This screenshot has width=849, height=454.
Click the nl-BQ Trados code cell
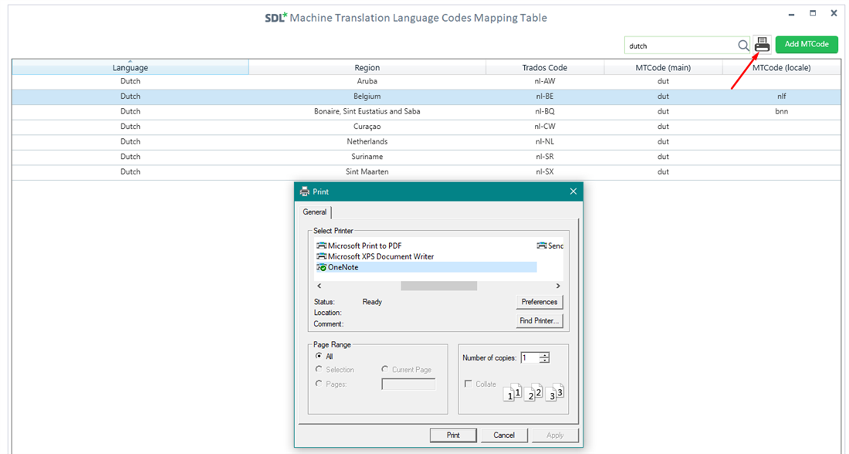(x=545, y=112)
